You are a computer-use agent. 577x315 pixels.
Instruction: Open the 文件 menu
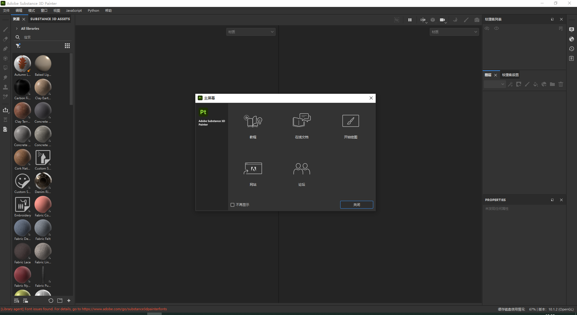6,11
